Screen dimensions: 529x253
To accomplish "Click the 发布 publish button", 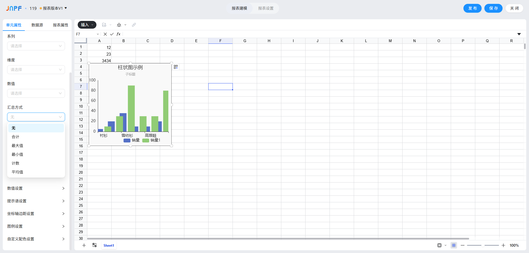I will pos(472,8).
